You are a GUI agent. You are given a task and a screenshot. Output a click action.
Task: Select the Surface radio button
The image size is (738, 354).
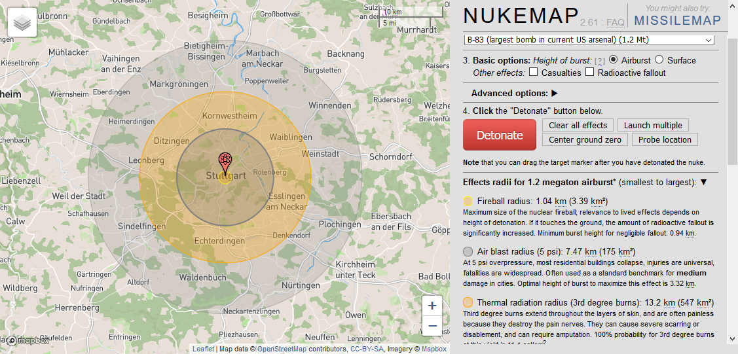(x=659, y=60)
